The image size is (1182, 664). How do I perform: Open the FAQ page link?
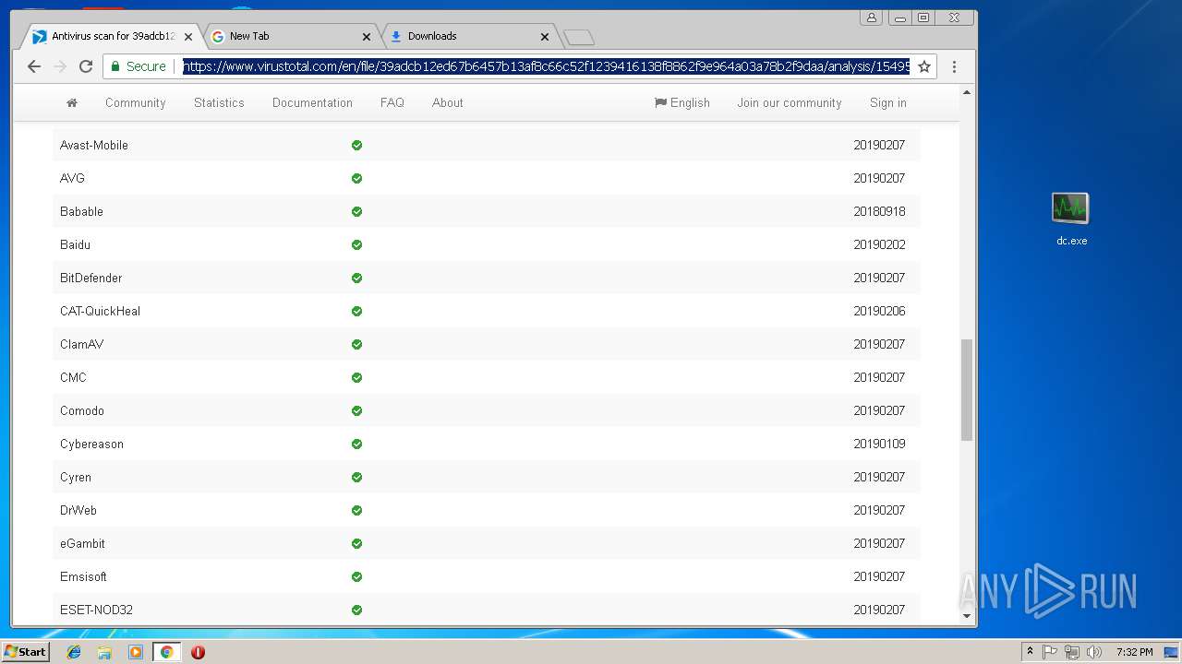(392, 102)
